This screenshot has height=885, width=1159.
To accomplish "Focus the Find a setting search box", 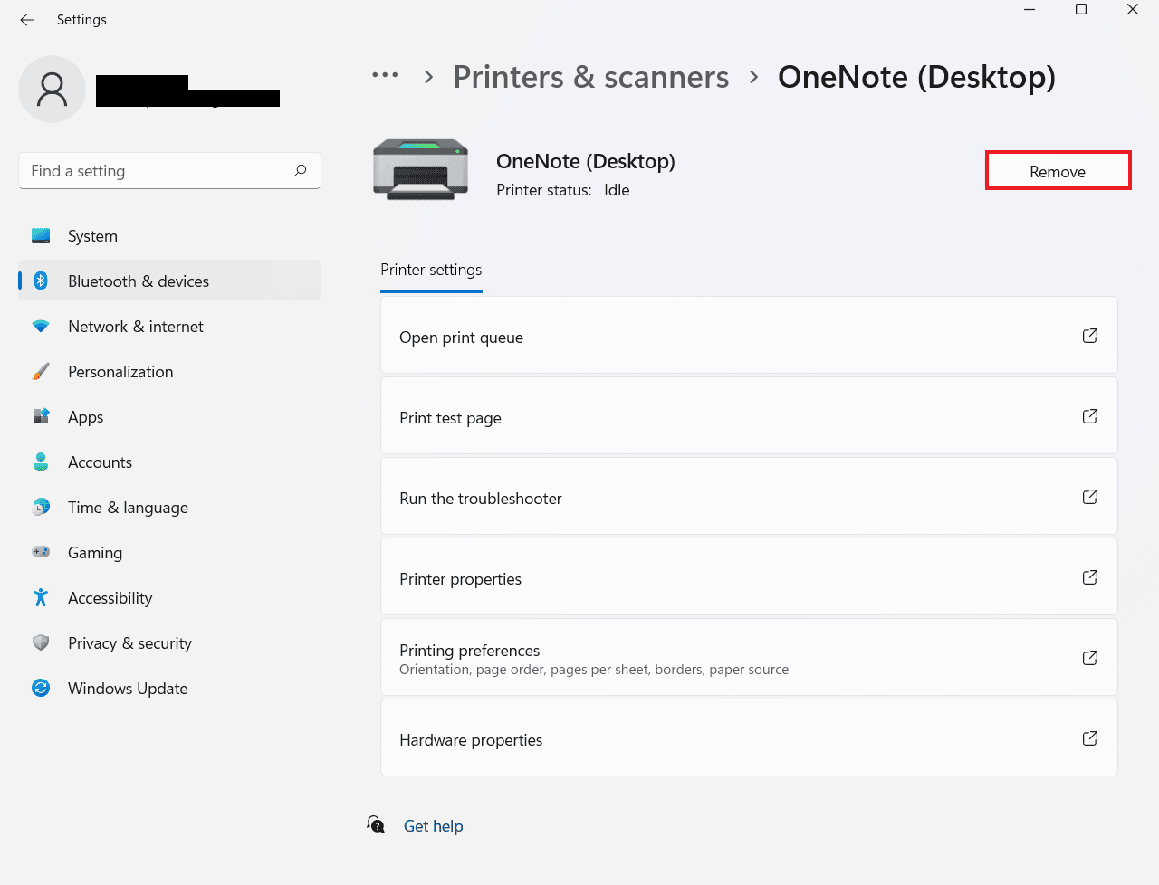I will tap(169, 170).
